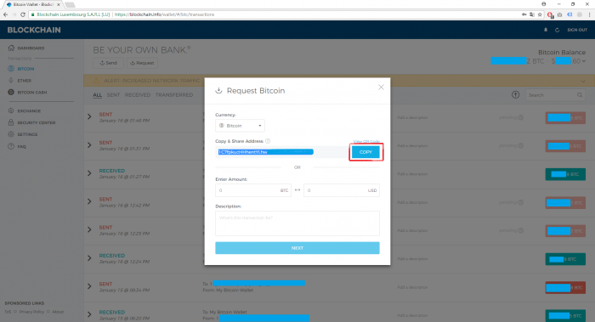
Task: Open Security Center in the sidebar
Action: (37, 123)
